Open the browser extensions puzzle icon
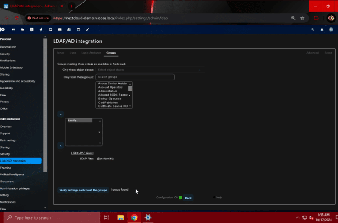The image size is (338, 223). tap(316, 18)
